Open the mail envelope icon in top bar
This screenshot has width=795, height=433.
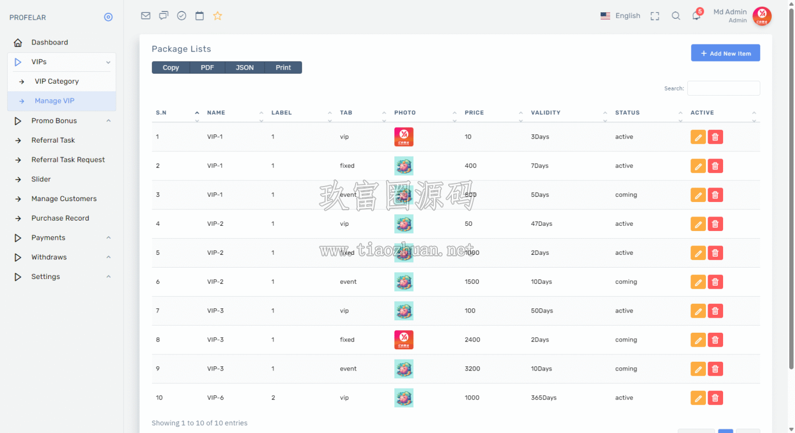pyautogui.click(x=145, y=16)
